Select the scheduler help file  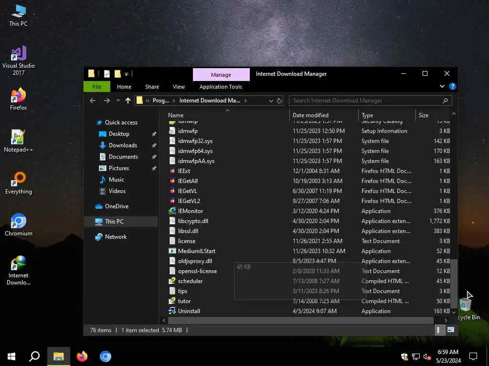[190, 281]
